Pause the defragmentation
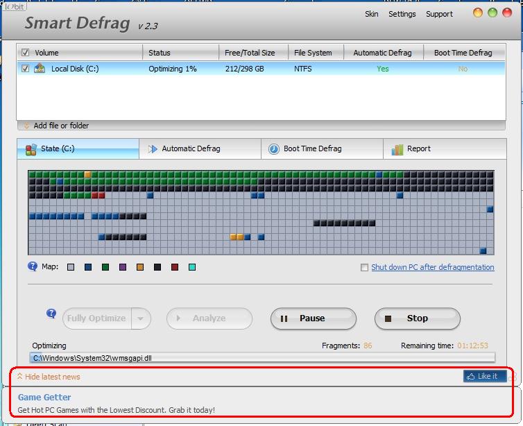The image size is (523, 426). coord(314,318)
